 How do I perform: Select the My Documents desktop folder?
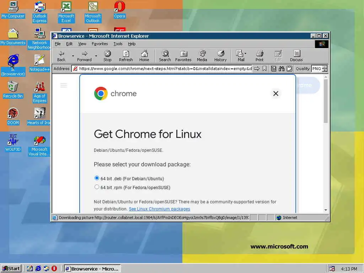coord(13,37)
